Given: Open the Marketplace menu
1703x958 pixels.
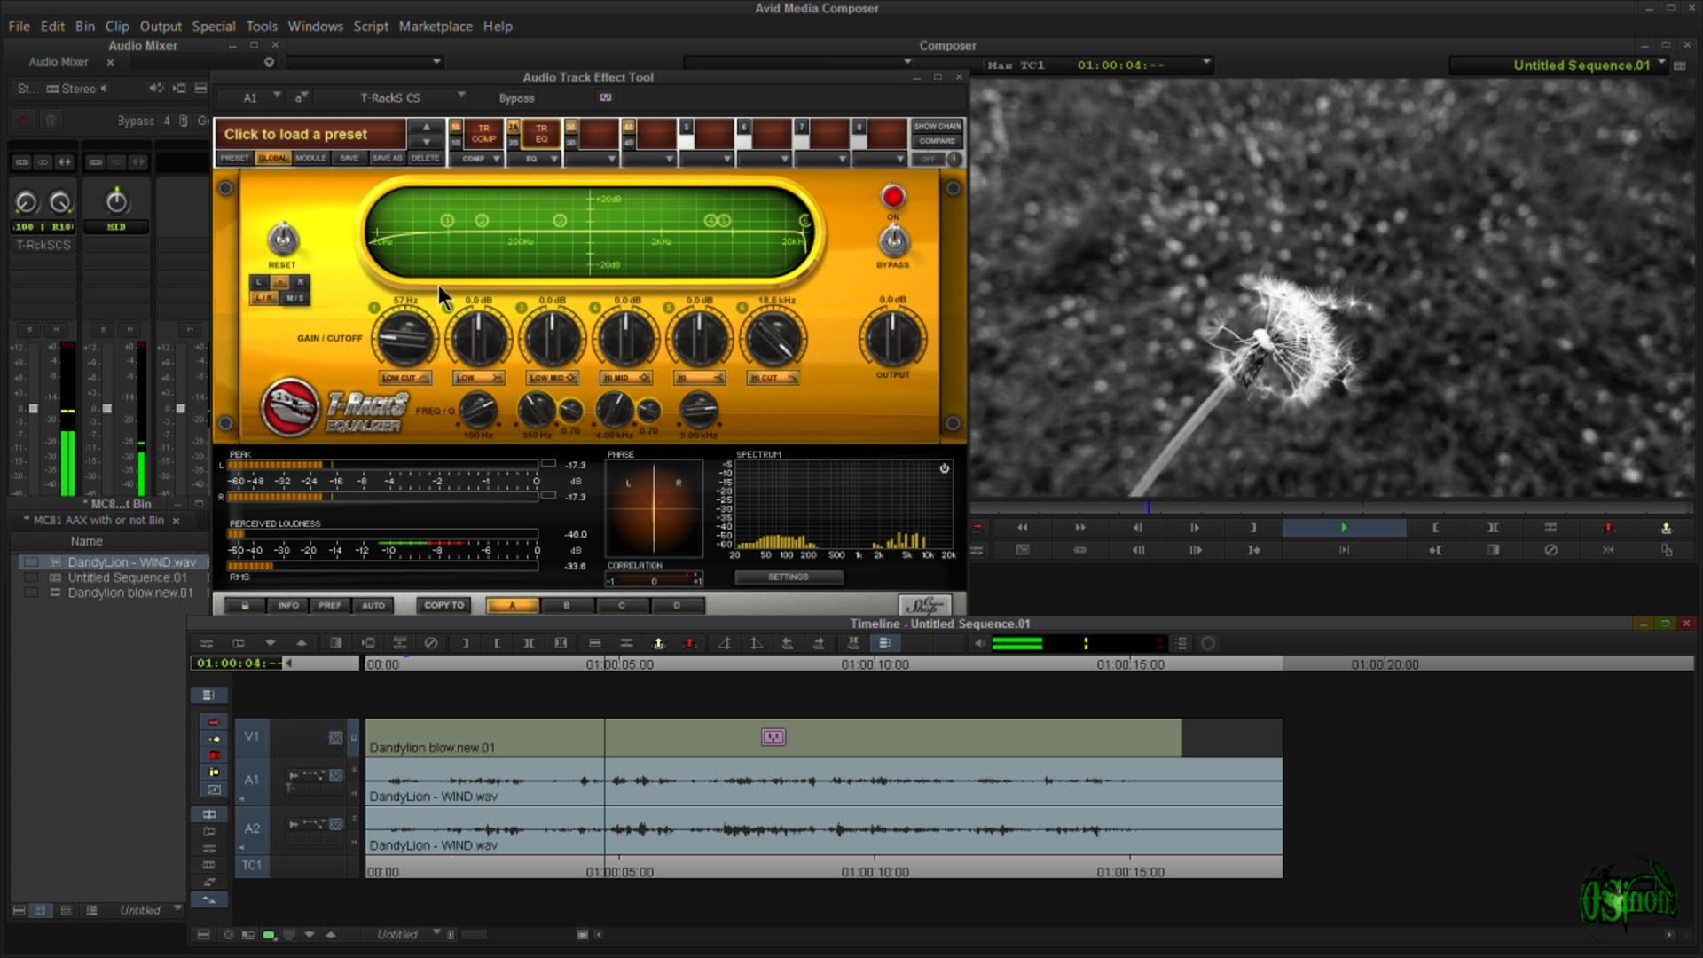Looking at the screenshot, I should point(435,27).
